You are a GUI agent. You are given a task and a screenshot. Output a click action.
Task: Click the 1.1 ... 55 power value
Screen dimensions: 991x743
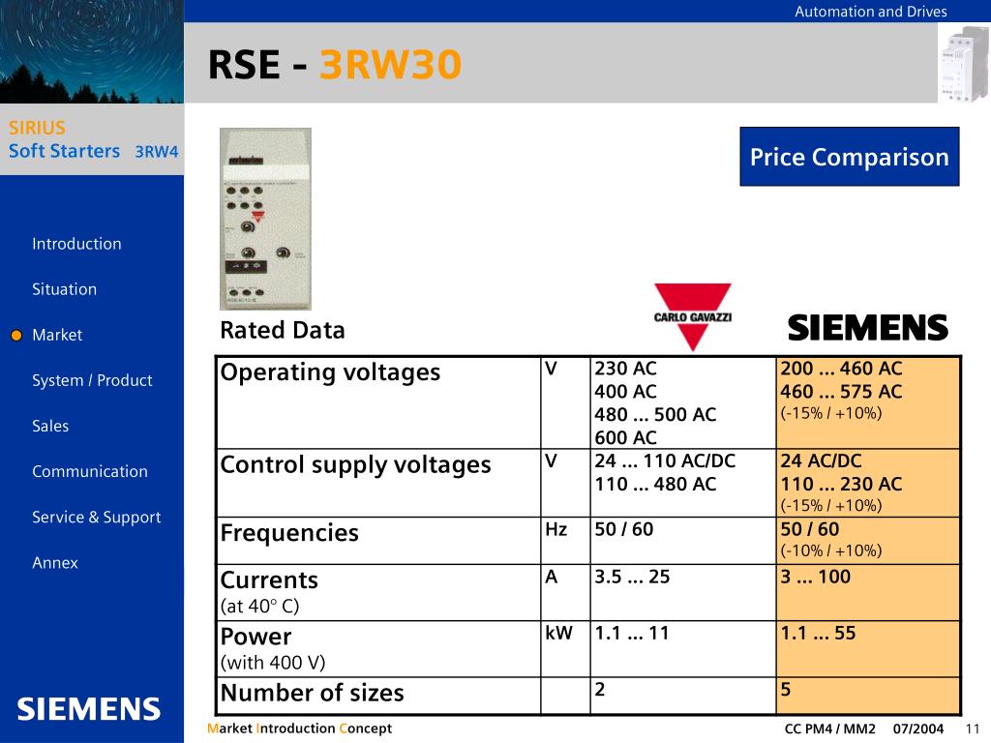(x=818, y=633)
